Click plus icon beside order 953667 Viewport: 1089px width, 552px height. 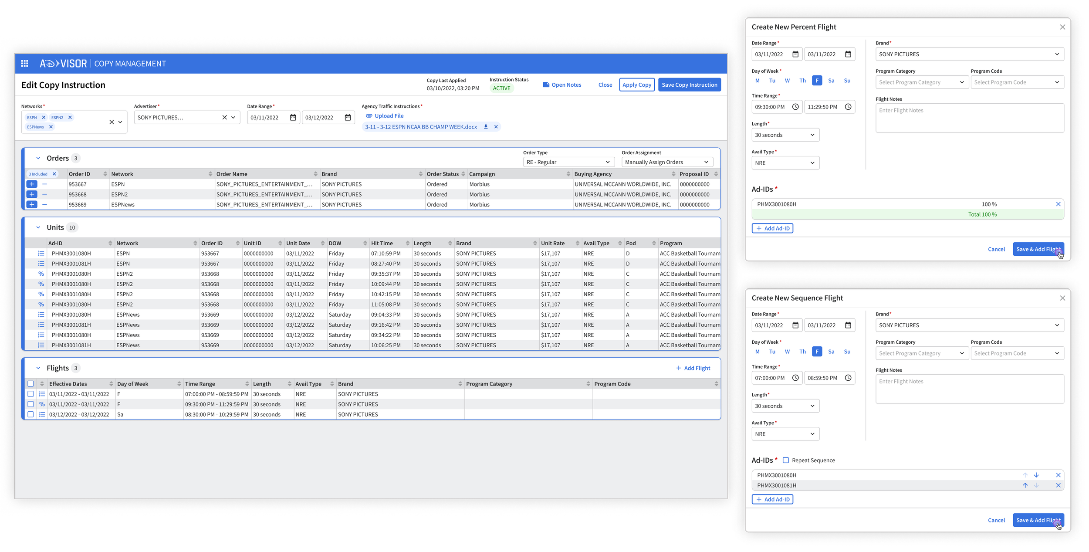click(31, 184)
